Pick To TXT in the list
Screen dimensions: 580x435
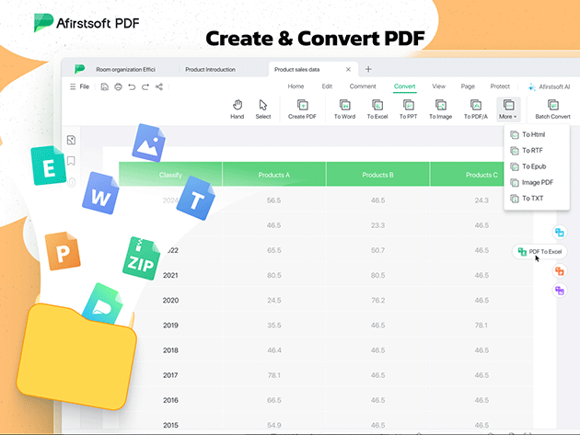[532, 199]
